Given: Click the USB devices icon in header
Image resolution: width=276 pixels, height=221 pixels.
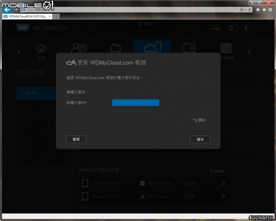Looking at the screenshot, I should (x=216, y=29).
